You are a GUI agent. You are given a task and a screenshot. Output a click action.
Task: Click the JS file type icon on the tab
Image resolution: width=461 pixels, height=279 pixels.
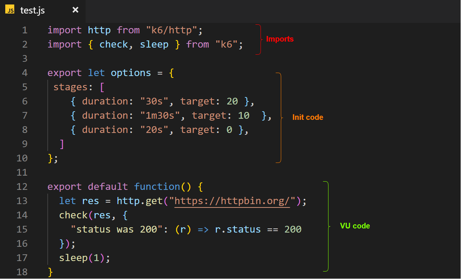click(x=10, y=10)
